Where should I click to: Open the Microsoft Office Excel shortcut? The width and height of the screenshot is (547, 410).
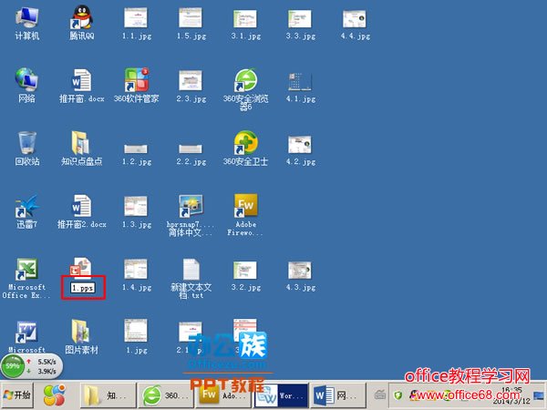click(x=26, y=278)
